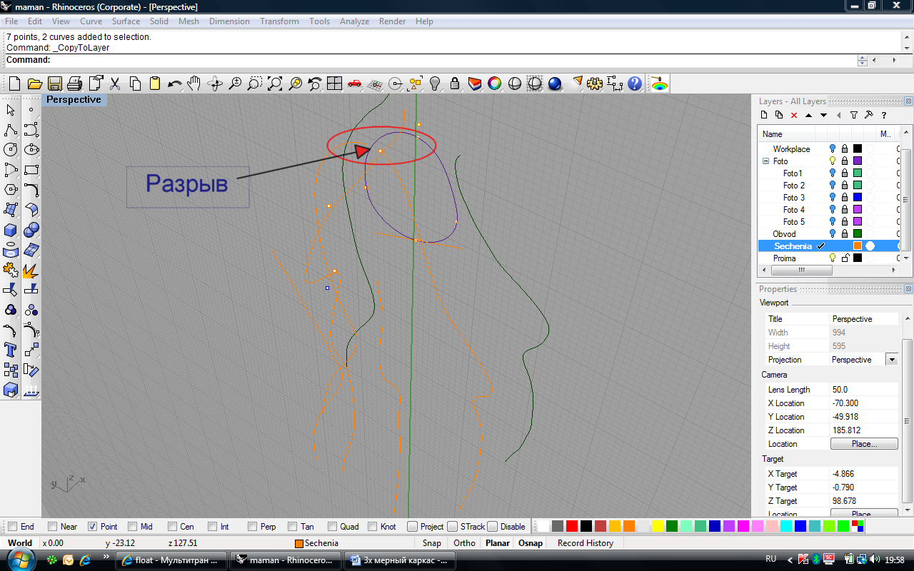Collapse the Foto layer tree

coord(765,161)
